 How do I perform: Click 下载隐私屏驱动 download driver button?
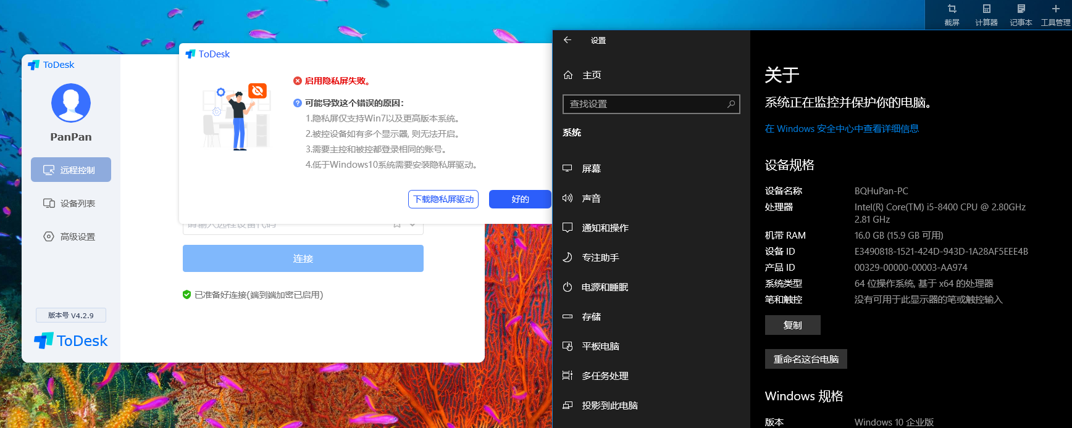click(x=443, y=199)
